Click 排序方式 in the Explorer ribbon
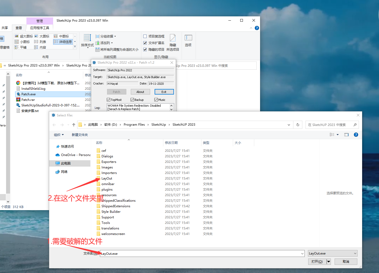Image resolution: width=379 pixels, height=273 pixels. (x=87, y=41)
